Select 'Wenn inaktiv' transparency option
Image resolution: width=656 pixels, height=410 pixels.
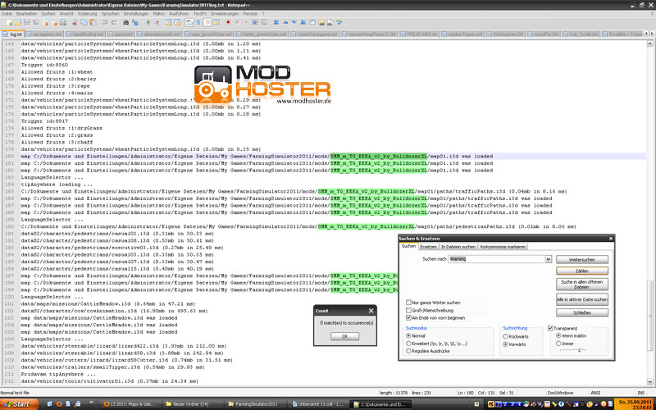pyautogui.click(x=558, y=335)
